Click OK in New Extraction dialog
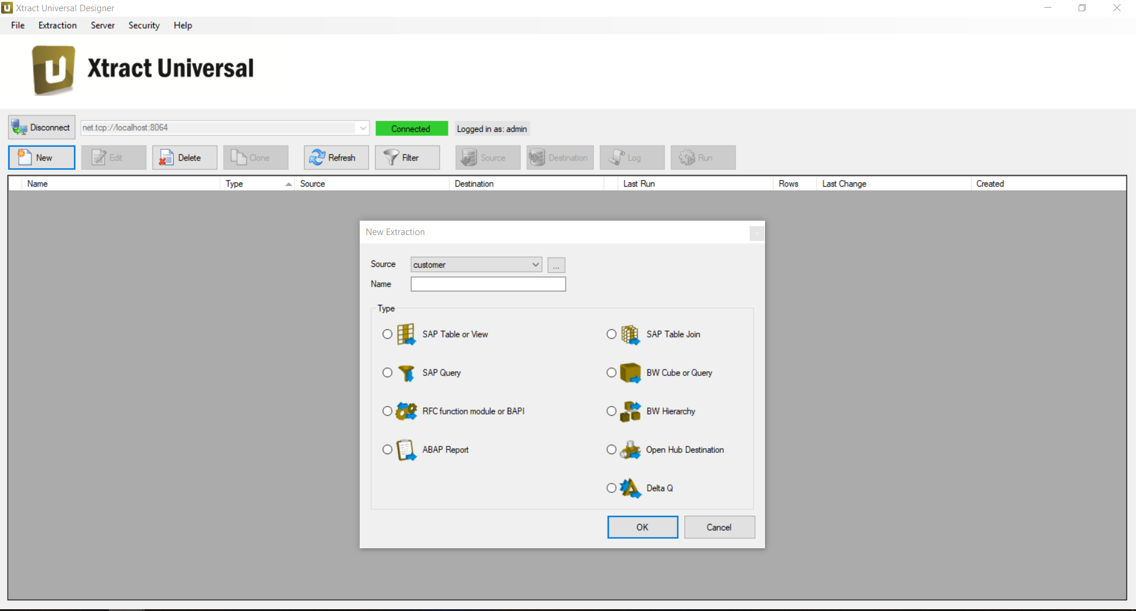The image size is (1136, 611). (643, 527)
